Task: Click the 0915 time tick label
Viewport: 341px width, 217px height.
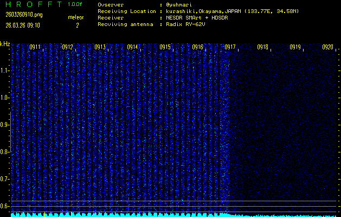Action: coord(165,47)
